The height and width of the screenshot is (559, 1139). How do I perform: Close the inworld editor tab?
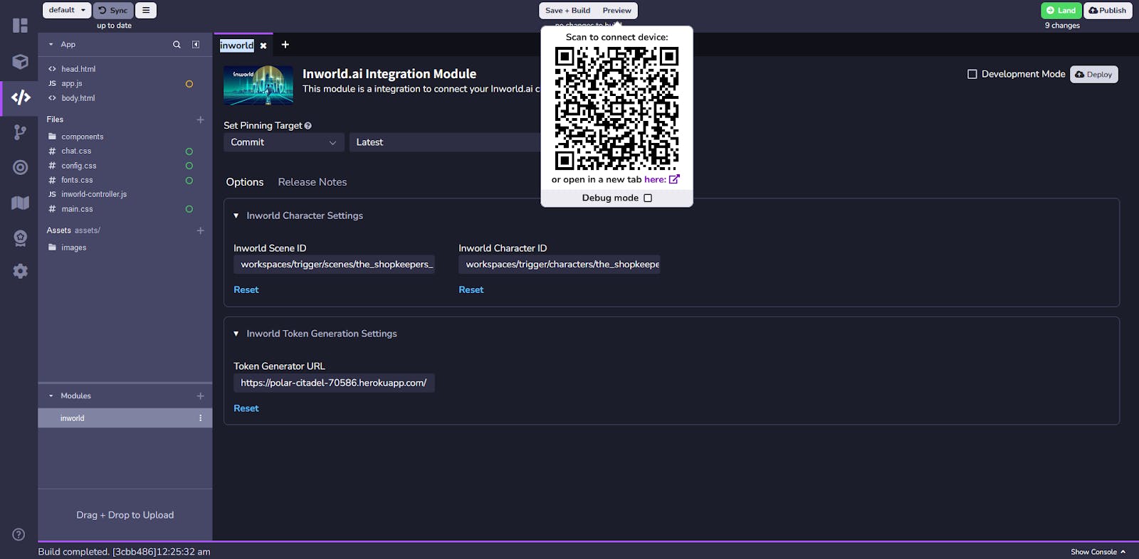263,46
